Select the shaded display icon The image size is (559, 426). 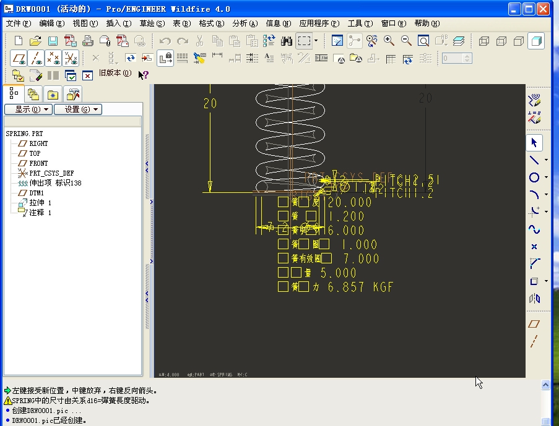[x=536, y=41]
